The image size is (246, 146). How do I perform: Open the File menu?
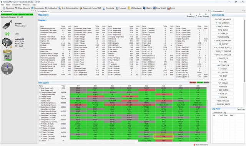click(3, 5)
